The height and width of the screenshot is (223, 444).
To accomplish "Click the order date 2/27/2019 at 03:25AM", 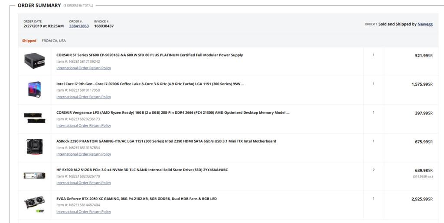I will [44, 26].
